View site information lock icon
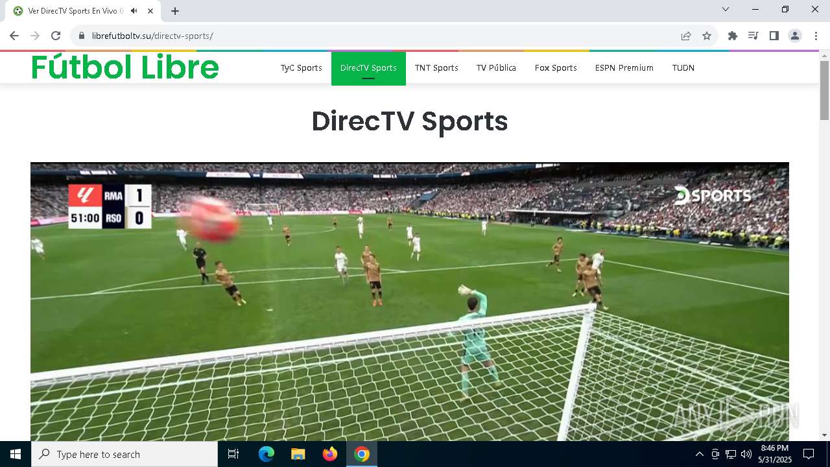 point(82,36)
